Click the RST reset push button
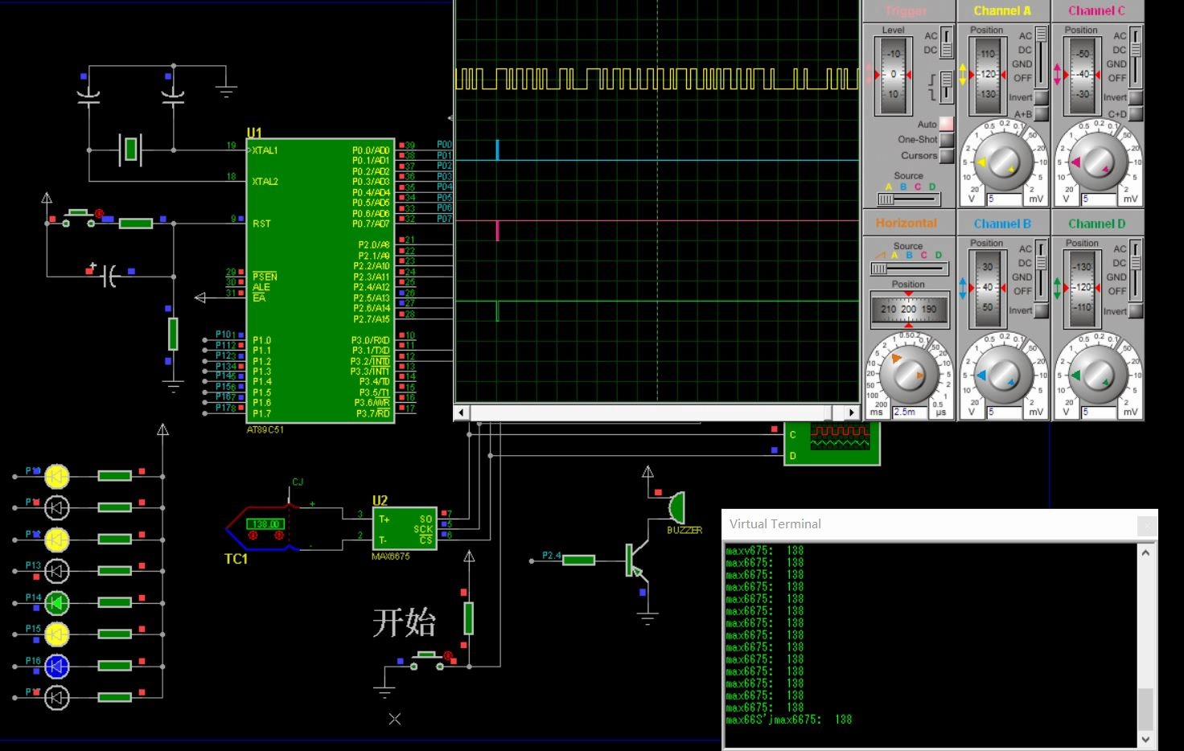The width and height of the screenshot is (1184, 751). coord(78,217)
